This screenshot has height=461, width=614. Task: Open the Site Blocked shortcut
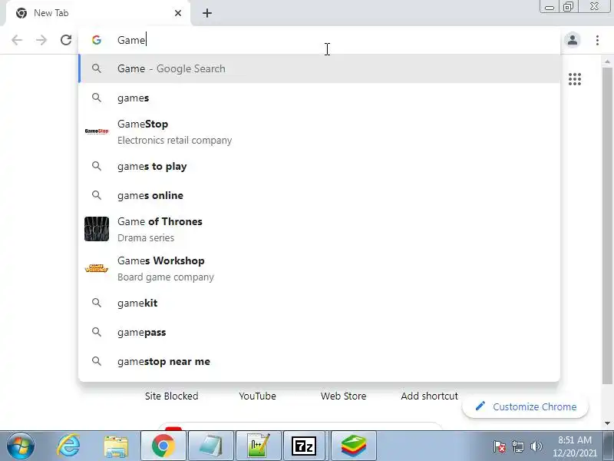pos(171,396)
